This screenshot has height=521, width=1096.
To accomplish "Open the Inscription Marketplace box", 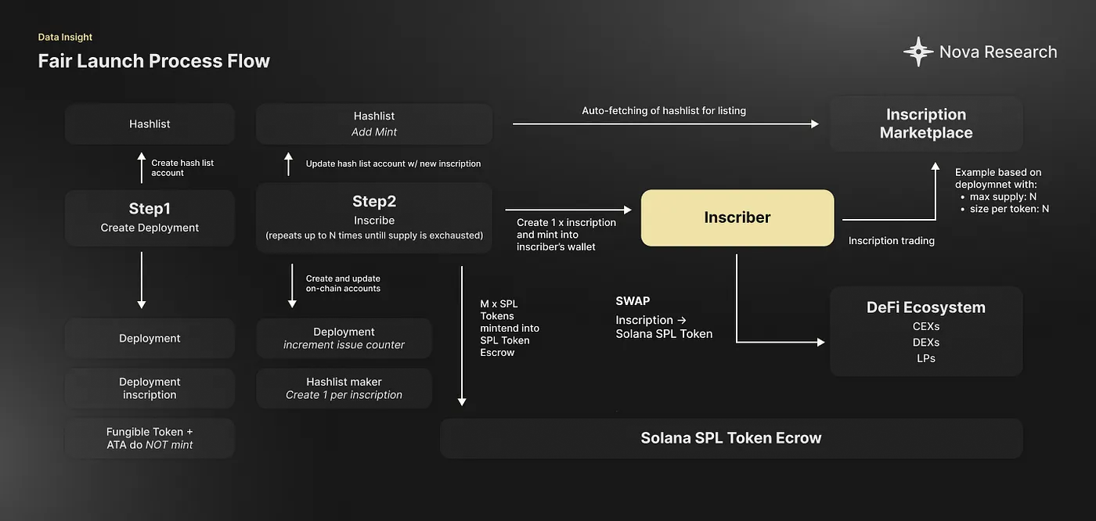I will click(926, 124).
